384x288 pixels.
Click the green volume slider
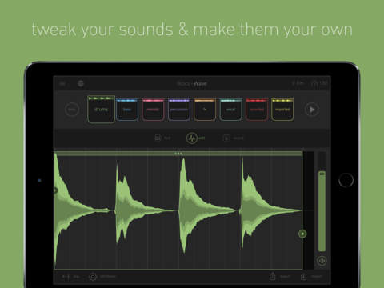[322, 211]
